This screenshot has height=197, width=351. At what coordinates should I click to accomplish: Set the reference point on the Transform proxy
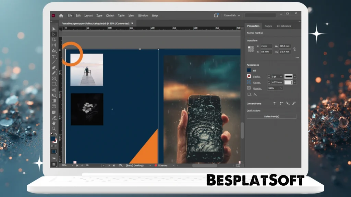(251, 49)
